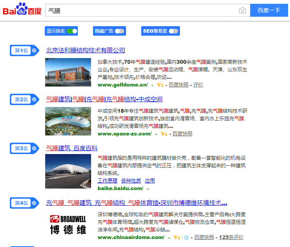Open 百度快照 for chinaairdome result

[204, 237]
